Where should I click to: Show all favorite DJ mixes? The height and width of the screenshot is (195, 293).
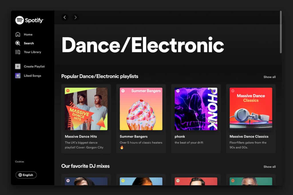pyautogui.click(x=270, y=167)
